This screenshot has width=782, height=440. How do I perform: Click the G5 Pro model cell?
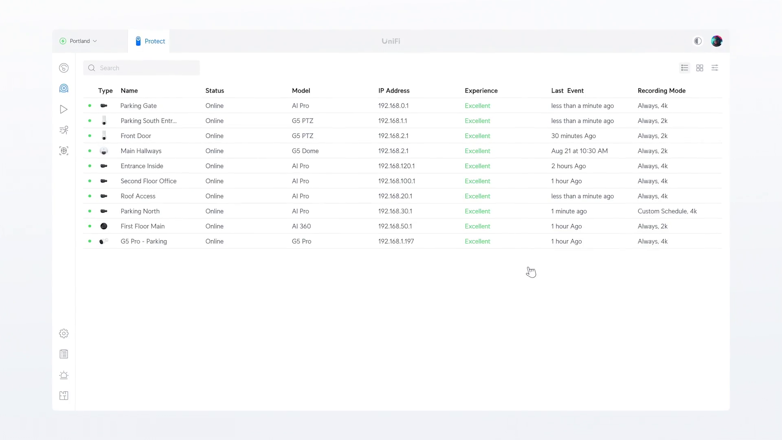[x=301, y=241]
